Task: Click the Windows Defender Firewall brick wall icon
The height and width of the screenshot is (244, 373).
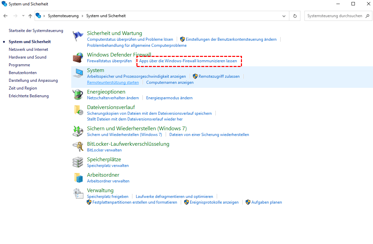Action: 78,58
